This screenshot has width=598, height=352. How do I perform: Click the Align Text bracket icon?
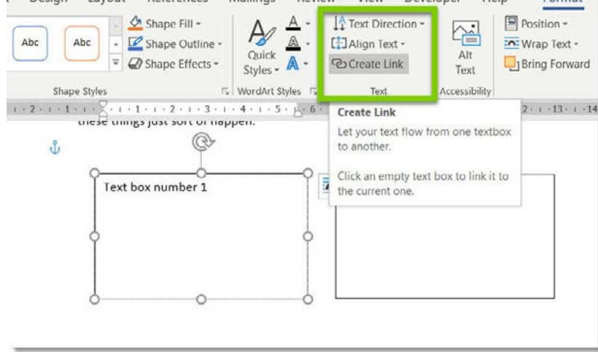tap(338, 44)
